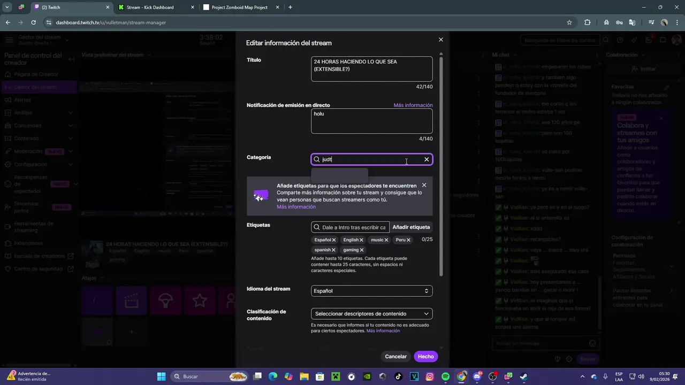Open Más información link under content classification
The height and width of the screenshot is (385, 685).
click(383, 331)
